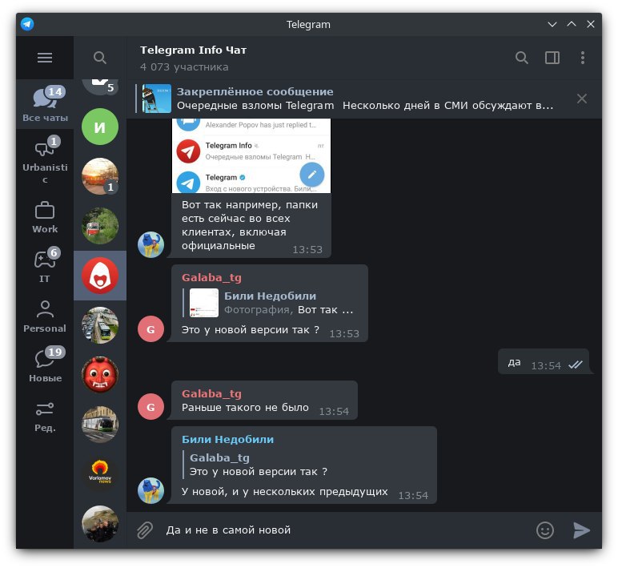This screenshot has height=568, width=618.
Task: Edit folders via 'Ред.' icon
Action: [45, 417]
